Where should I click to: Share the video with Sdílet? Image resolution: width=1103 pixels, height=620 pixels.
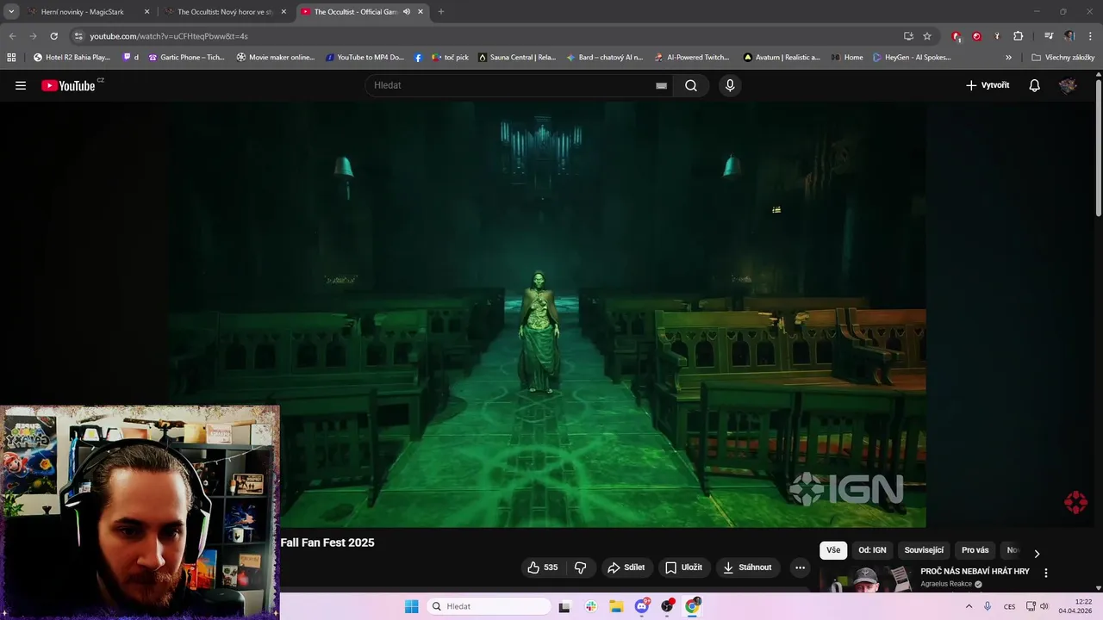pyautogui.click(x=626, y=567)
